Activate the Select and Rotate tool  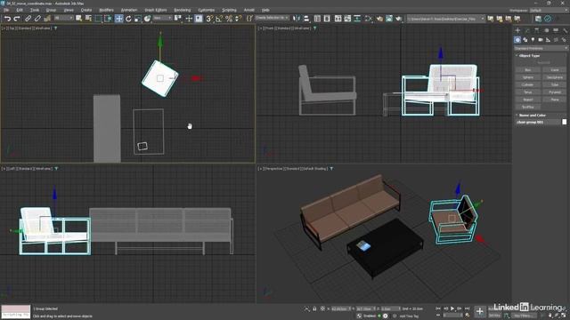pyautogui.click(x=128, y=18)
